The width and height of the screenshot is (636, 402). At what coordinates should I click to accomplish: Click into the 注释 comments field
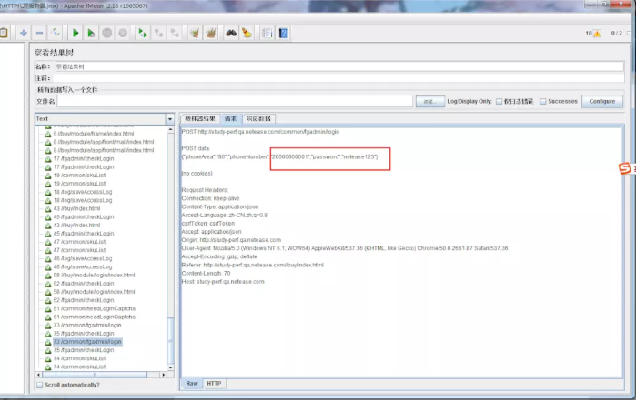point(339,78)
